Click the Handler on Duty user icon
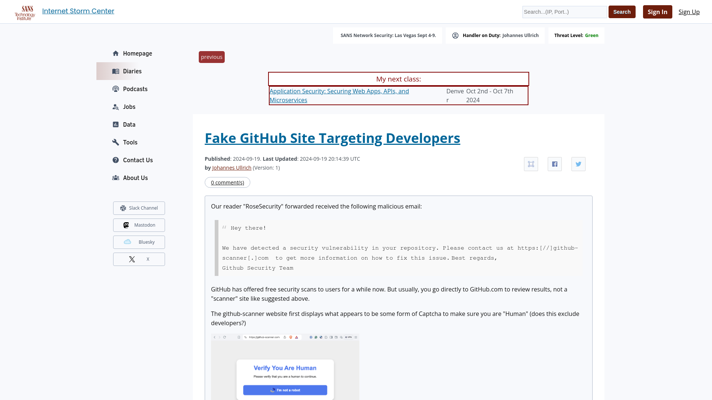The width and height of the screenshot is (712, 400). [x=455, y=36]
